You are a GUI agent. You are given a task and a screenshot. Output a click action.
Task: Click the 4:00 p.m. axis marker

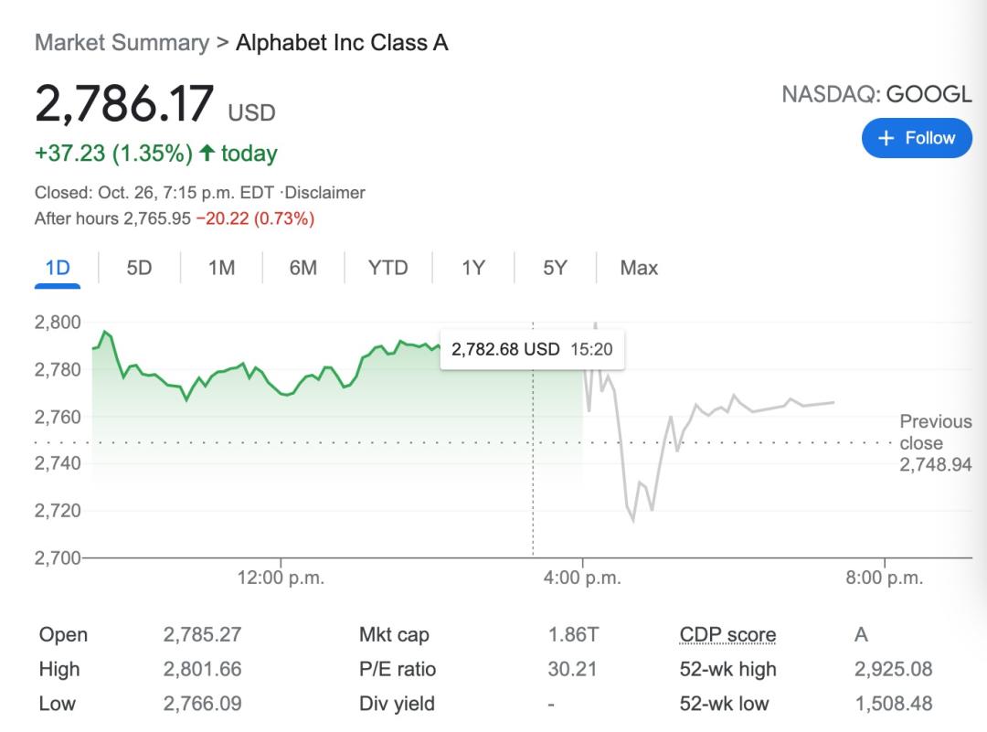(x=583, y=578)
